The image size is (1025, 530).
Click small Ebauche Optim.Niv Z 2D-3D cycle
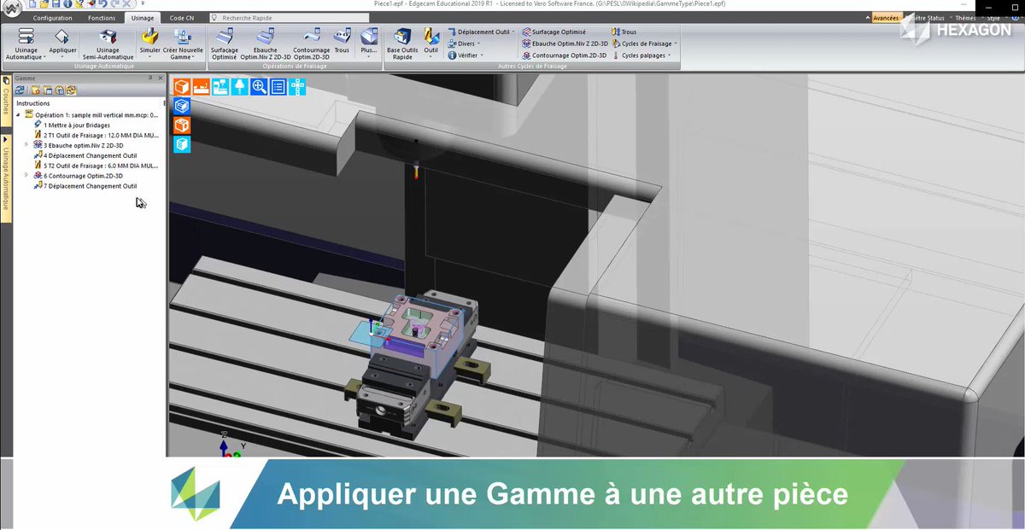click(565, 43)
